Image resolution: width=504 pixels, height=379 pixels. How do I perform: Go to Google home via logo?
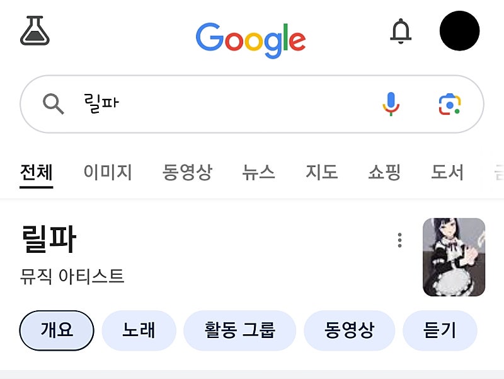tap(251, 39)
